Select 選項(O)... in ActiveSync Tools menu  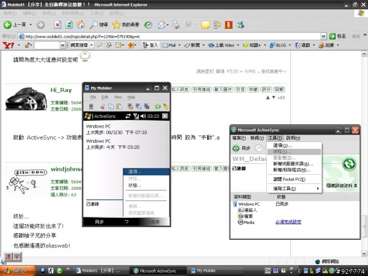tap(294, 145)
